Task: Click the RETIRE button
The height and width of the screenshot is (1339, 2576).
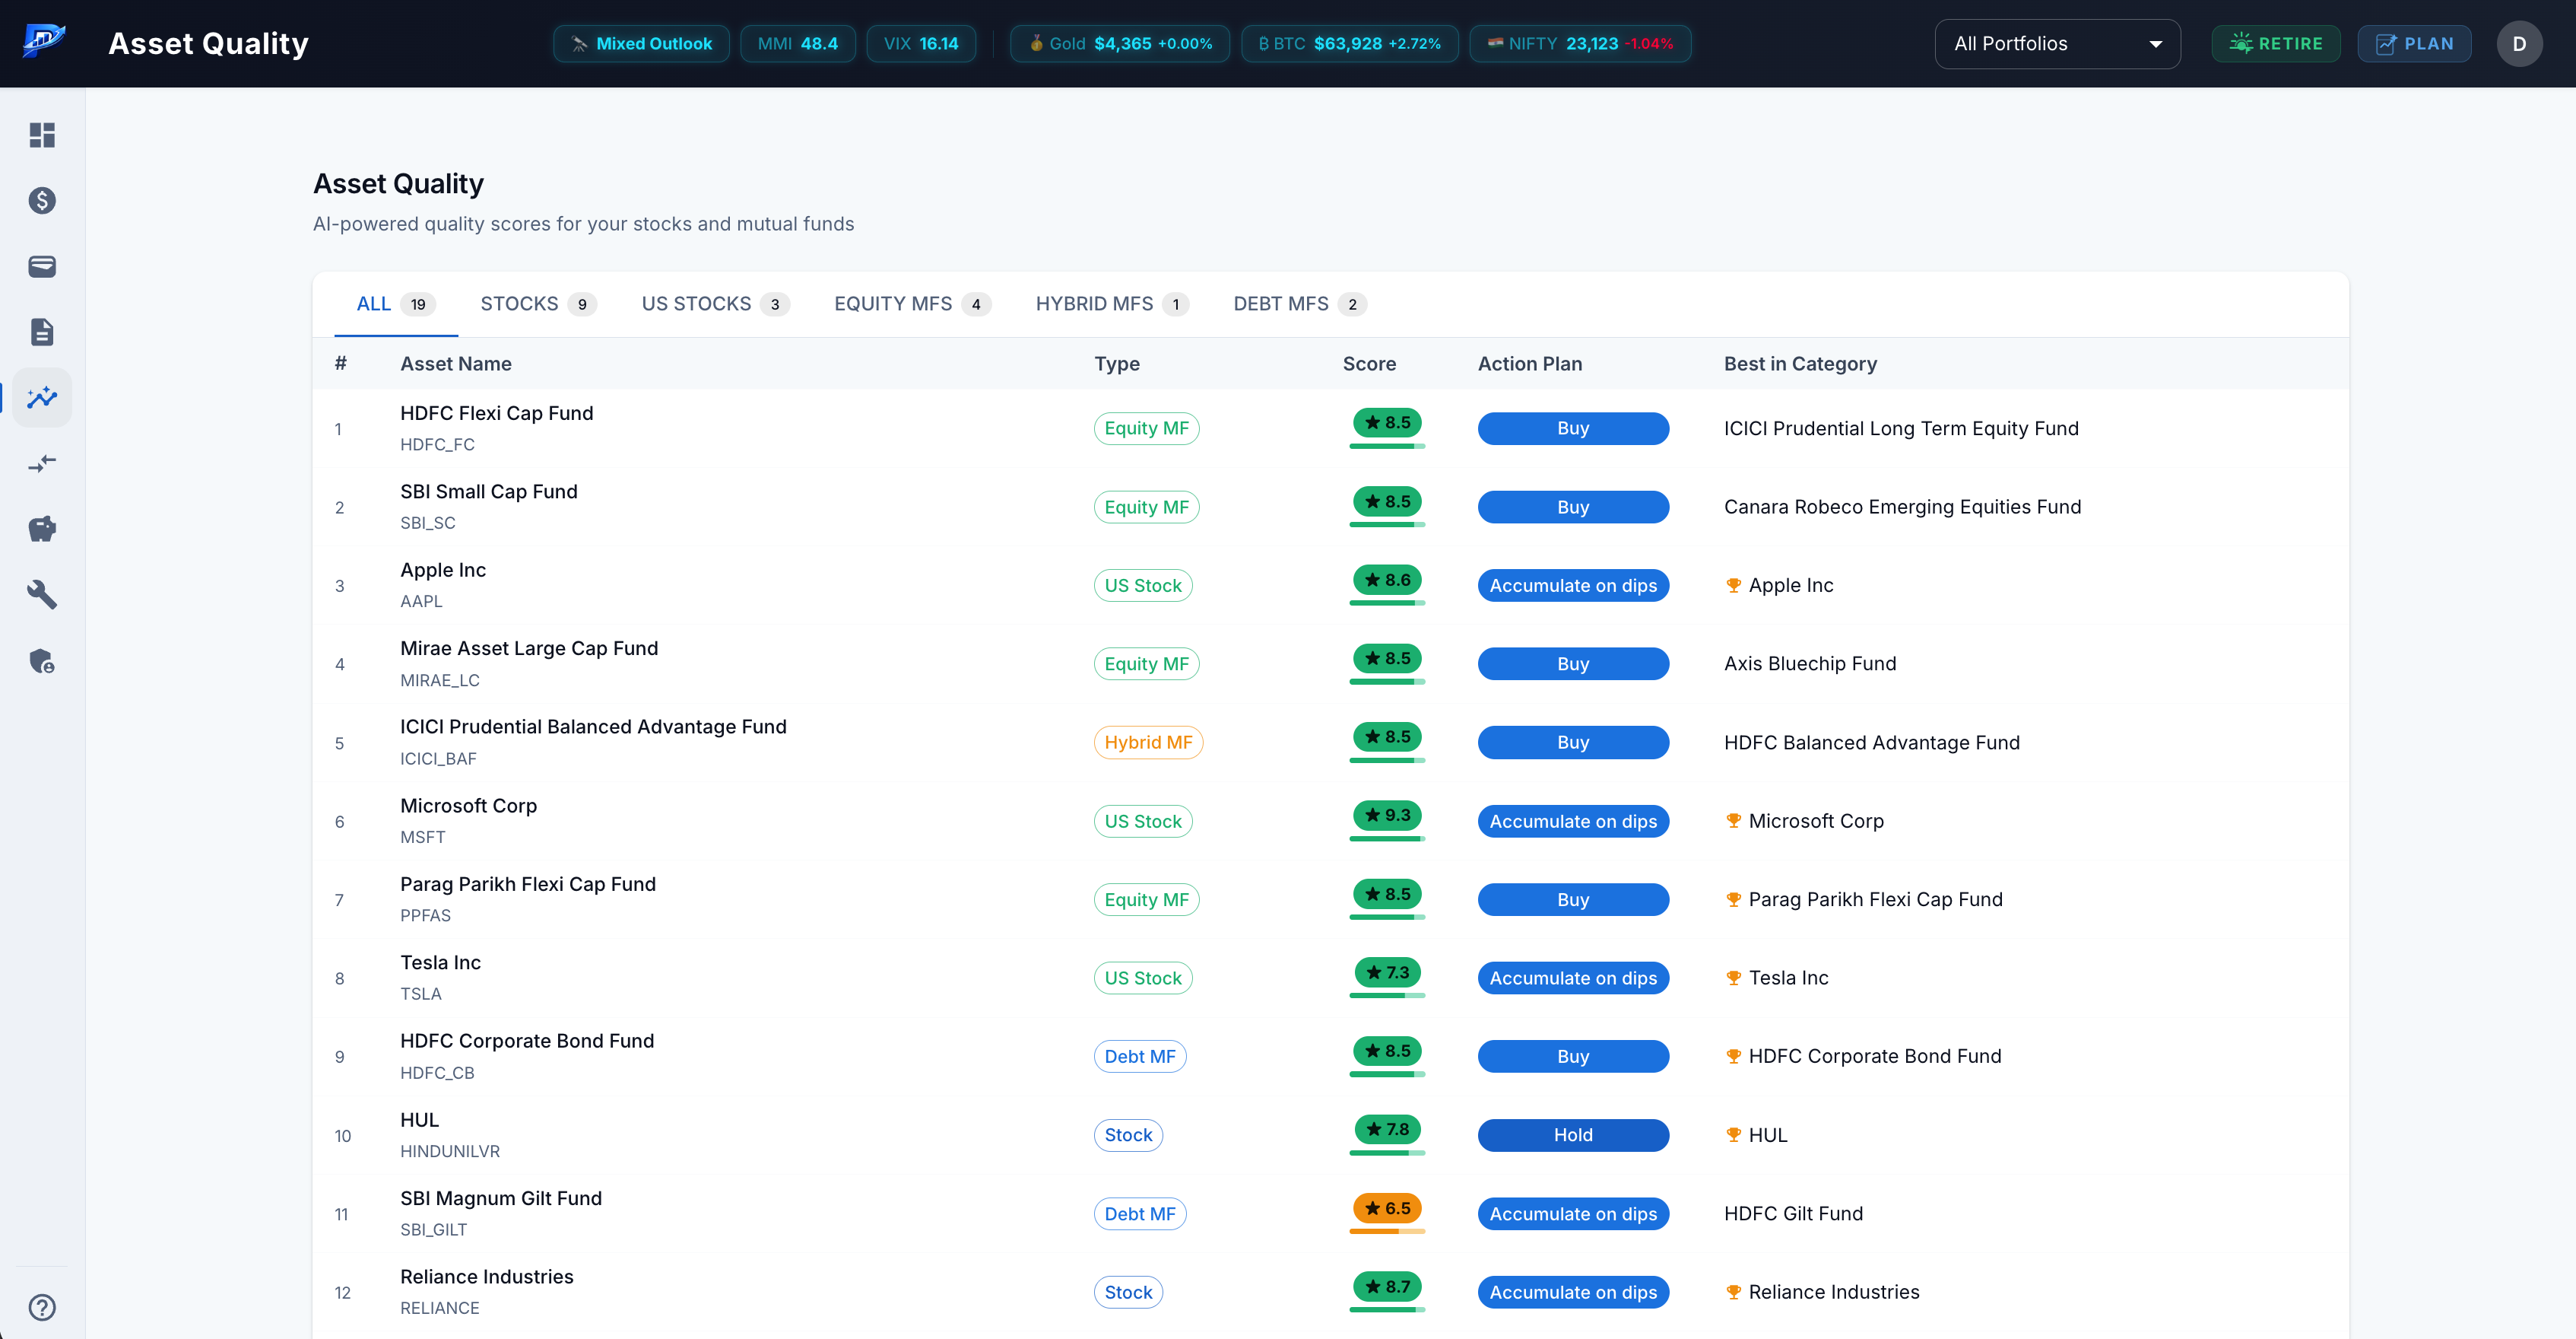Action: pyautogui.click(x=2275, y=43)
